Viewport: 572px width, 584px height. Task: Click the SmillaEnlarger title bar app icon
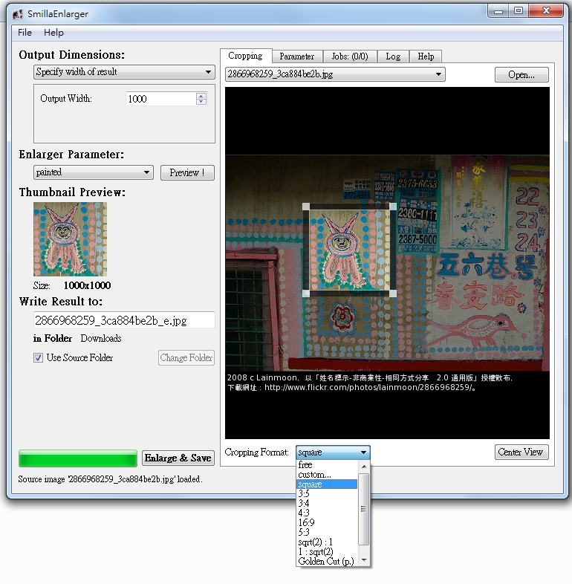(18, 14)
